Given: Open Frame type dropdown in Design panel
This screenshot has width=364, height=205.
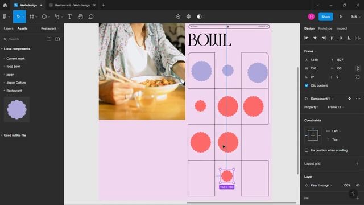Looking at the screenshot, I should pos(311,51).
